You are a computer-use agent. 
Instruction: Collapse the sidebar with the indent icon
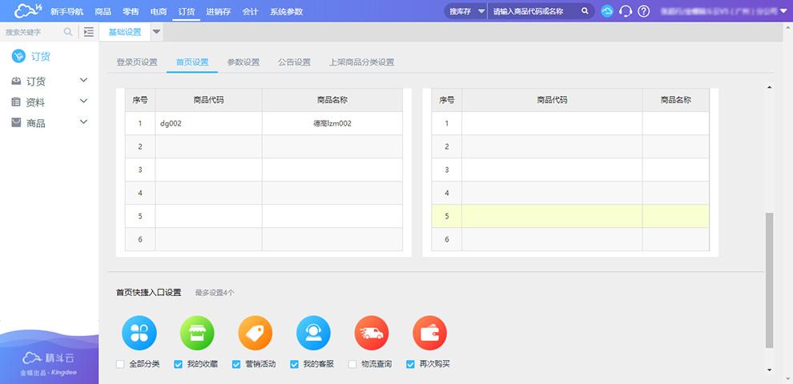point(88,32)
